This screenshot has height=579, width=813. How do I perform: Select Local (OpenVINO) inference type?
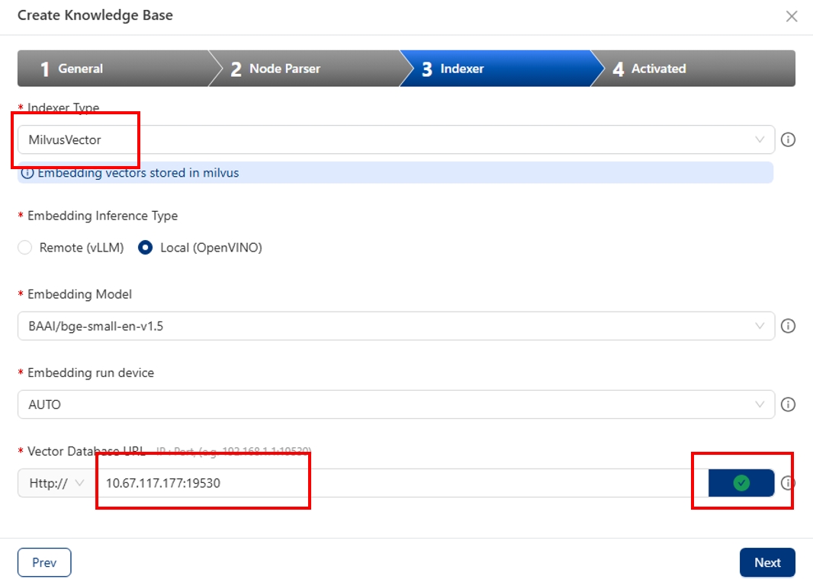coord(146,248)
